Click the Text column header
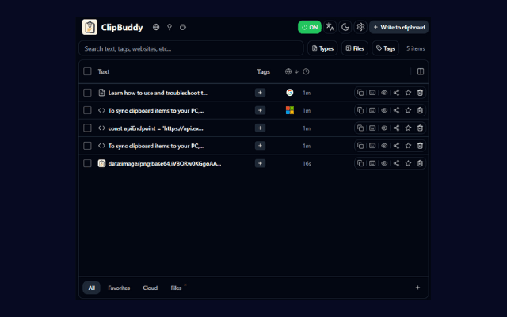507x317 pixels. click(104, 71)
